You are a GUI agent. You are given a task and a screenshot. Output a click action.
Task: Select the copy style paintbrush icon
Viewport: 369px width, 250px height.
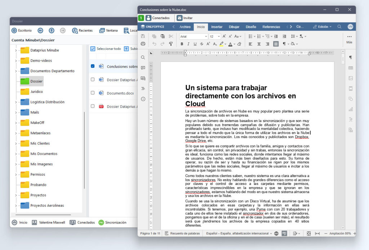(171, 44)
